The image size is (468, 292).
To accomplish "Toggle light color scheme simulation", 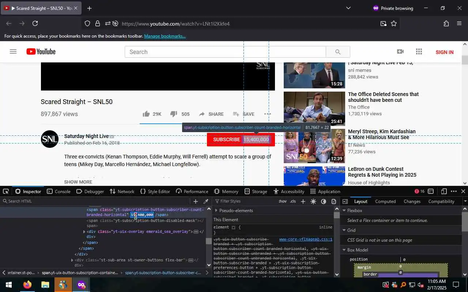I will pyautogui.click(x=313, y=201).
